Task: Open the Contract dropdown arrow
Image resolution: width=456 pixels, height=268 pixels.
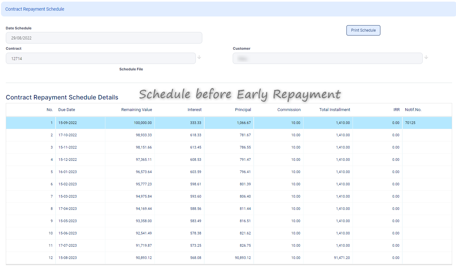Action: tap(199, 57)
